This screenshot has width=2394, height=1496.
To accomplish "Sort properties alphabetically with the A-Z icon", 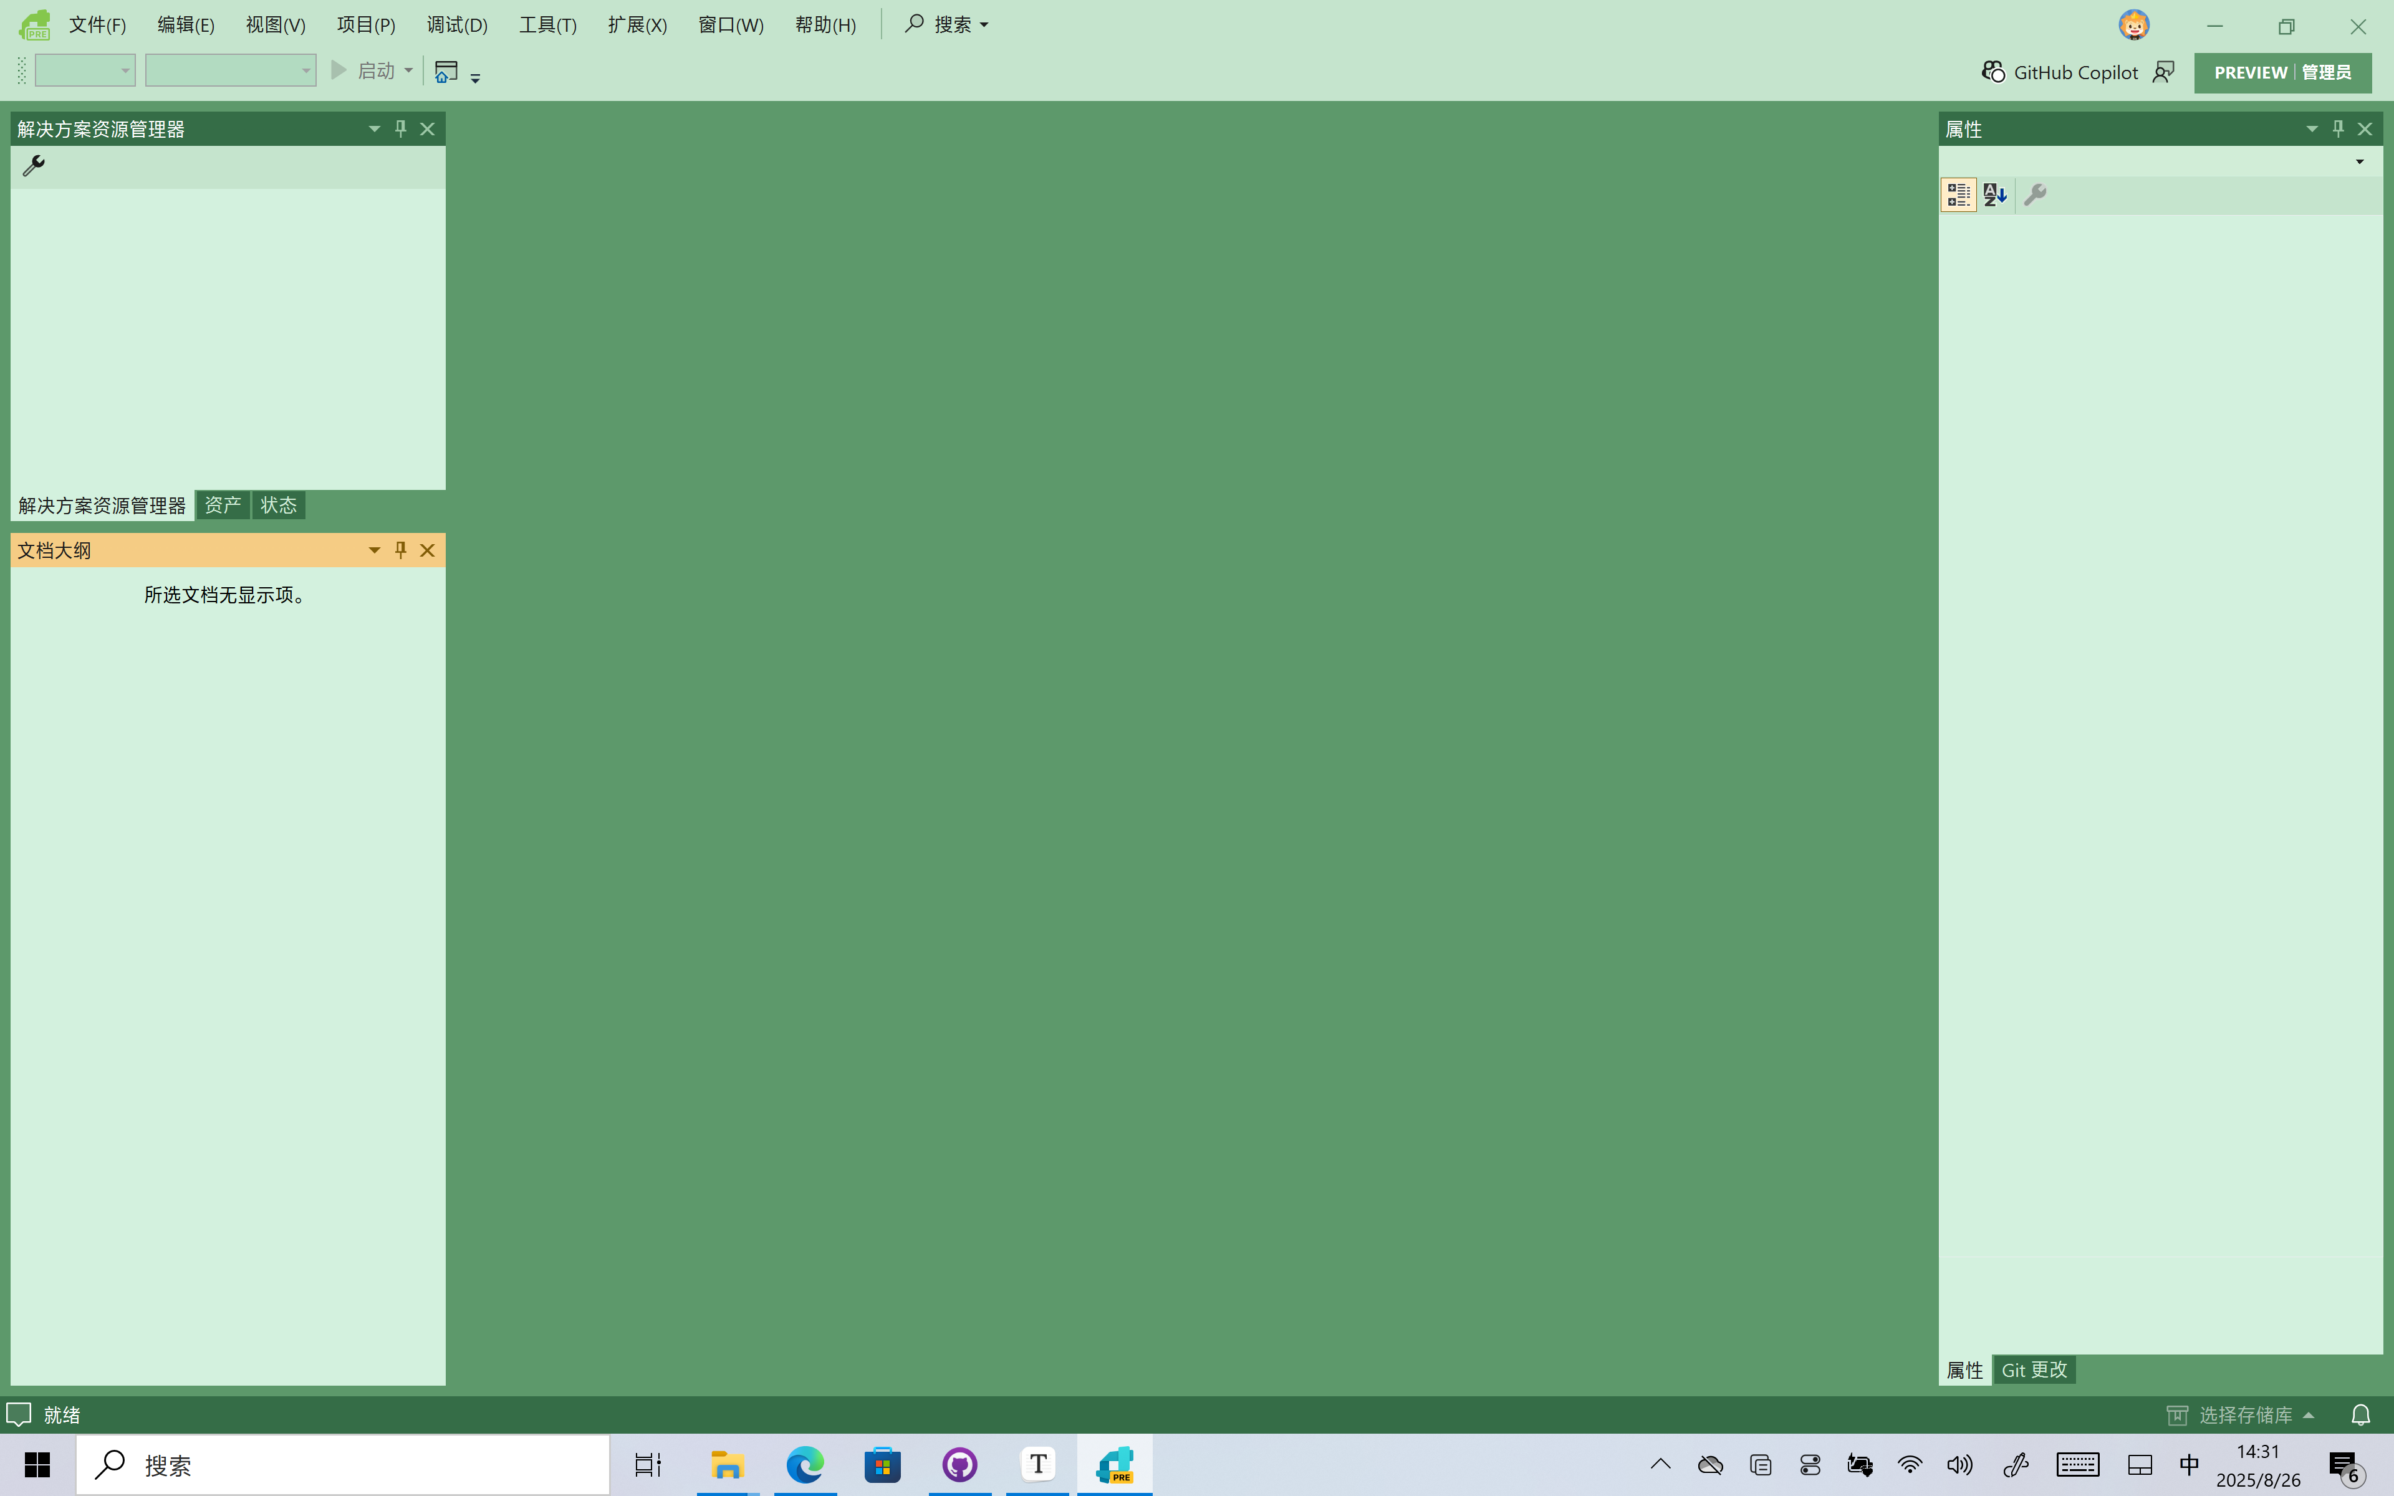I will coord(1996,195).
